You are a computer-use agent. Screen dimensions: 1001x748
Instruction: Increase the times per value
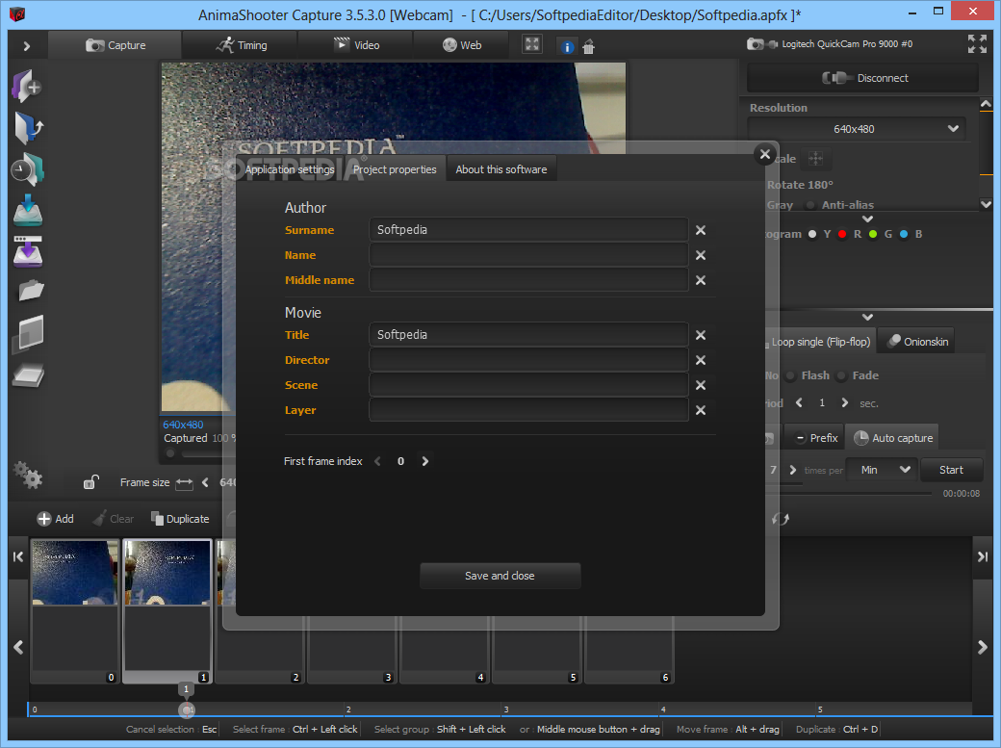[793, 470]
